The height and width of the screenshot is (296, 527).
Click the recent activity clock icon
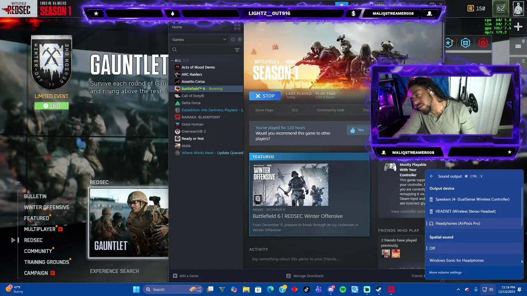pyautogui.click(x=233, y=39)
